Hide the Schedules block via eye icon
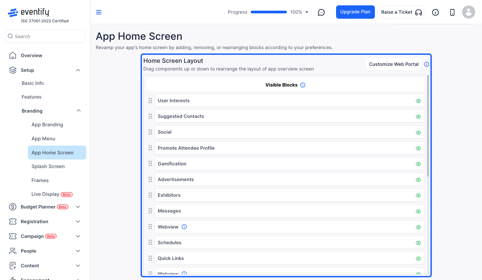 click(418, 243)
